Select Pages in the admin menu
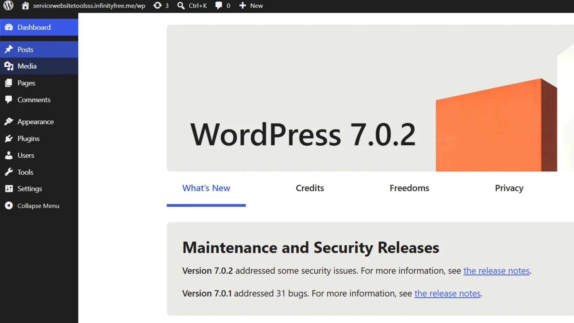The image size is (574, 323). pos(39,83)
